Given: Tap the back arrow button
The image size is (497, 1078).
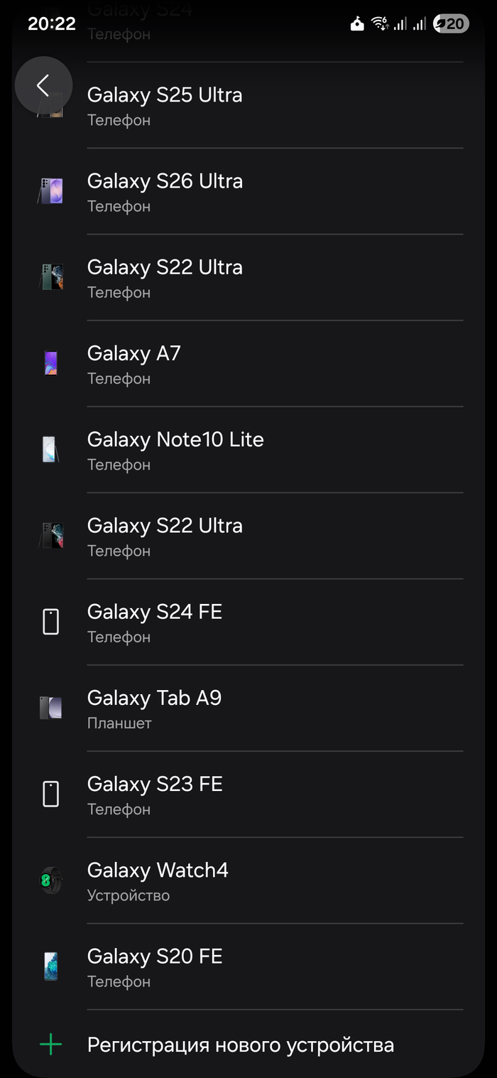Looking at the screenshot, I should (43, 85).
